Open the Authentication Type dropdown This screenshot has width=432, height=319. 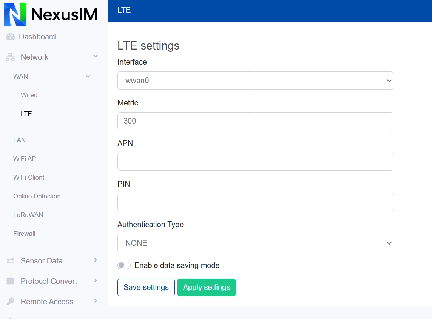pos(255,243)
